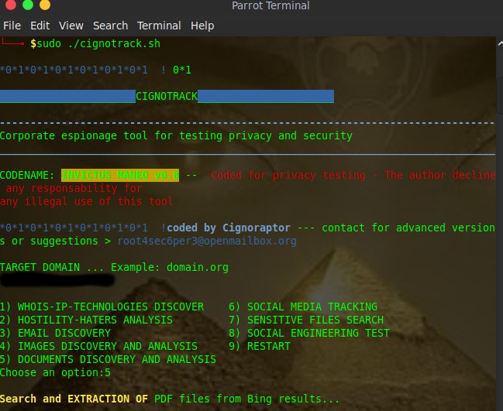Click the blacked-out target domain entry

point(57,280)
